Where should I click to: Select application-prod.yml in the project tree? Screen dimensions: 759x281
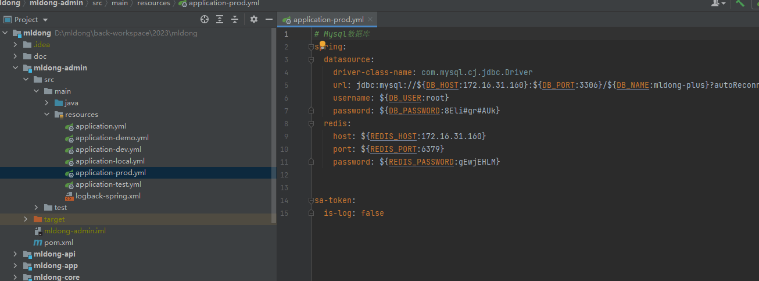110,173
